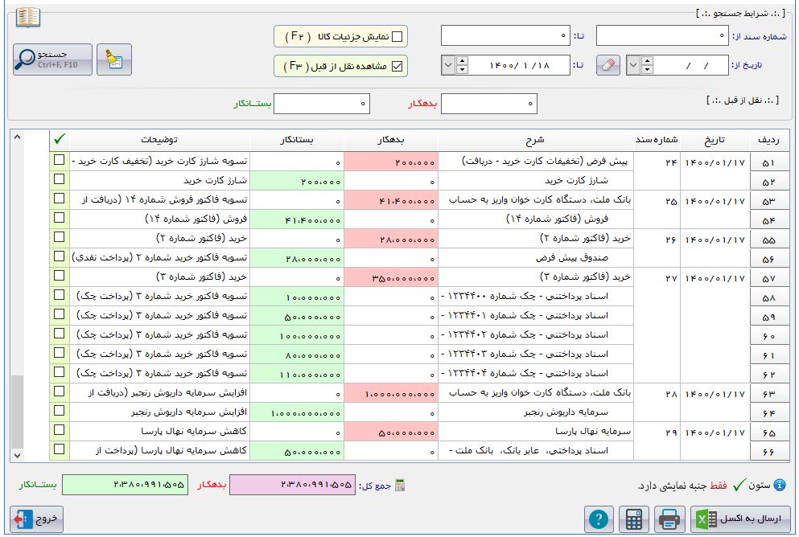This screenshot has height=537, width=799.
Task: Clear search conditions with brush icon
Action: point(114,59)
